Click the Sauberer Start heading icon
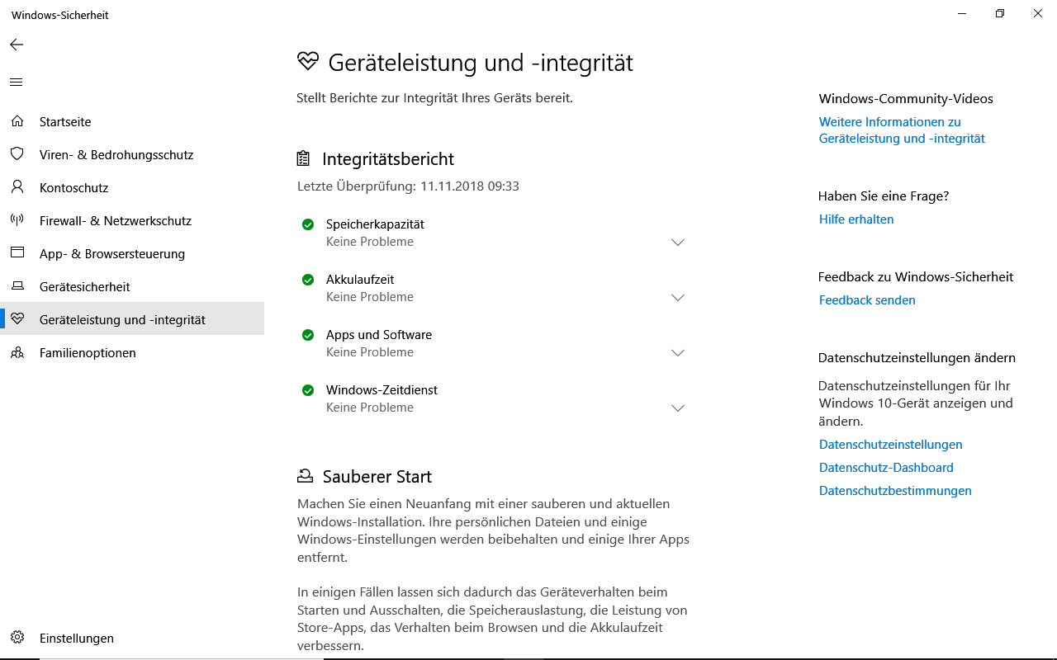Screen dimensions: 1057x660 tap(305, 476)
